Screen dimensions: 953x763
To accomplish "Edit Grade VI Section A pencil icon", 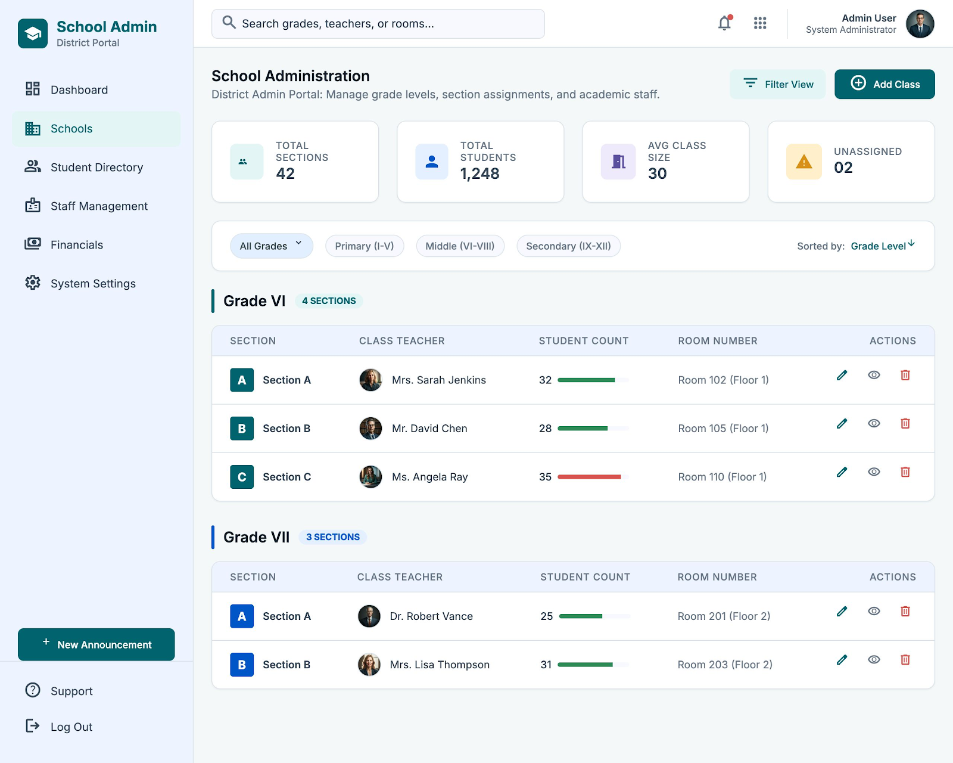I will click(842, 375).
